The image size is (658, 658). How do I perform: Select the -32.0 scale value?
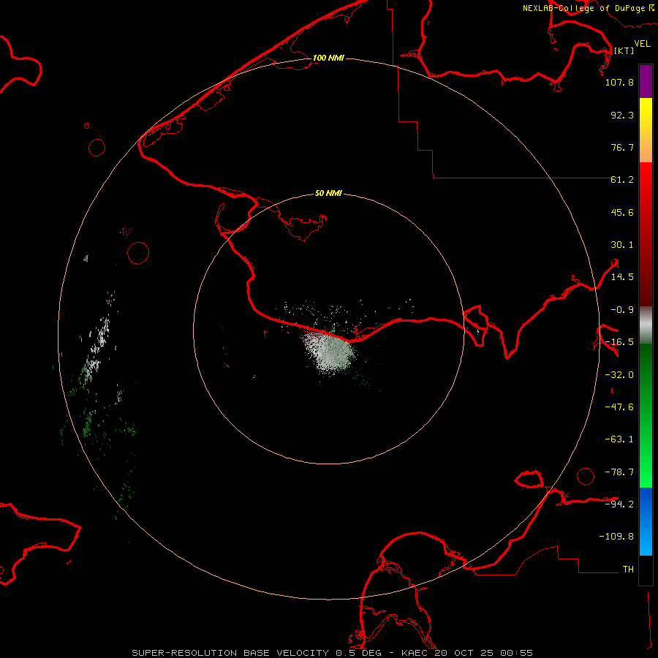(x=619, y=375)
